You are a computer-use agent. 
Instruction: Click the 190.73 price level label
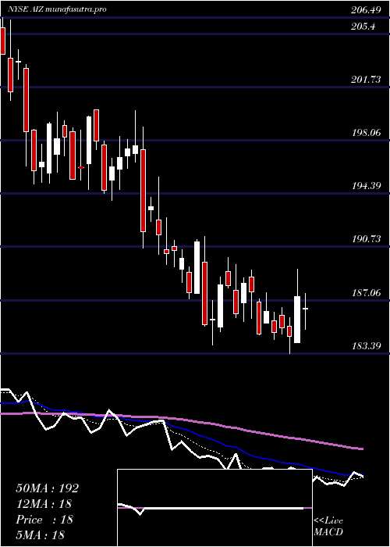coord(366,239)
